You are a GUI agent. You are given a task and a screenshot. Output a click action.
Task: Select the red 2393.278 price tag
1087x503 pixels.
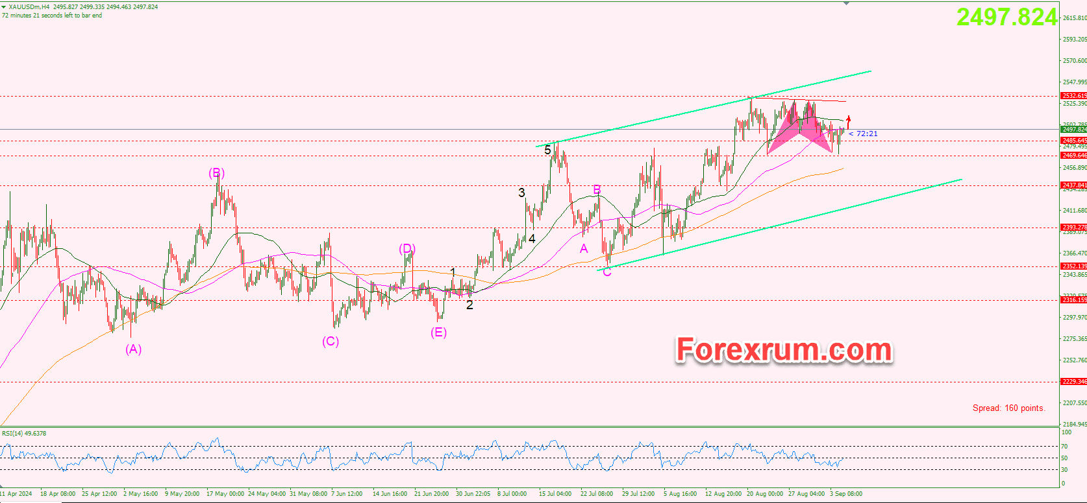pos(1074,228)
